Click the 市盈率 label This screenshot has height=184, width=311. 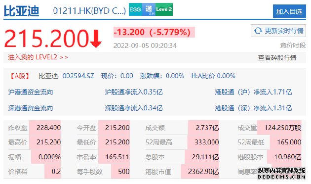click(86, 157)
